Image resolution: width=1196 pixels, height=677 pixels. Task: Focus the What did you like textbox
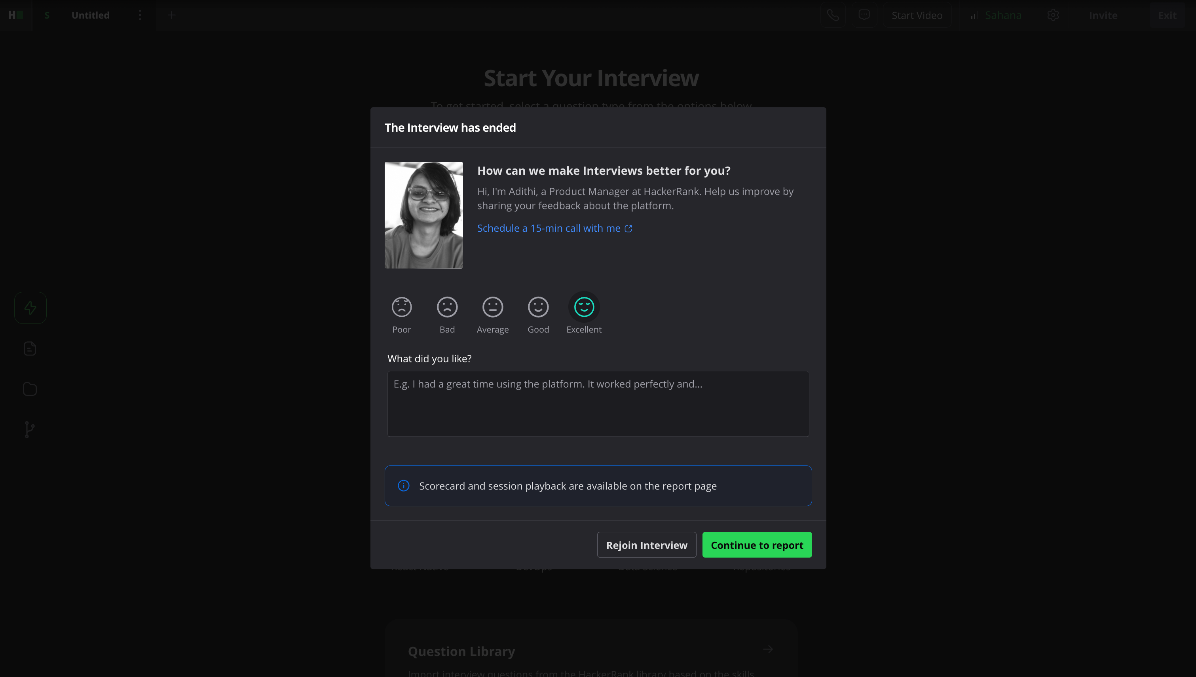tap(598, 404)
